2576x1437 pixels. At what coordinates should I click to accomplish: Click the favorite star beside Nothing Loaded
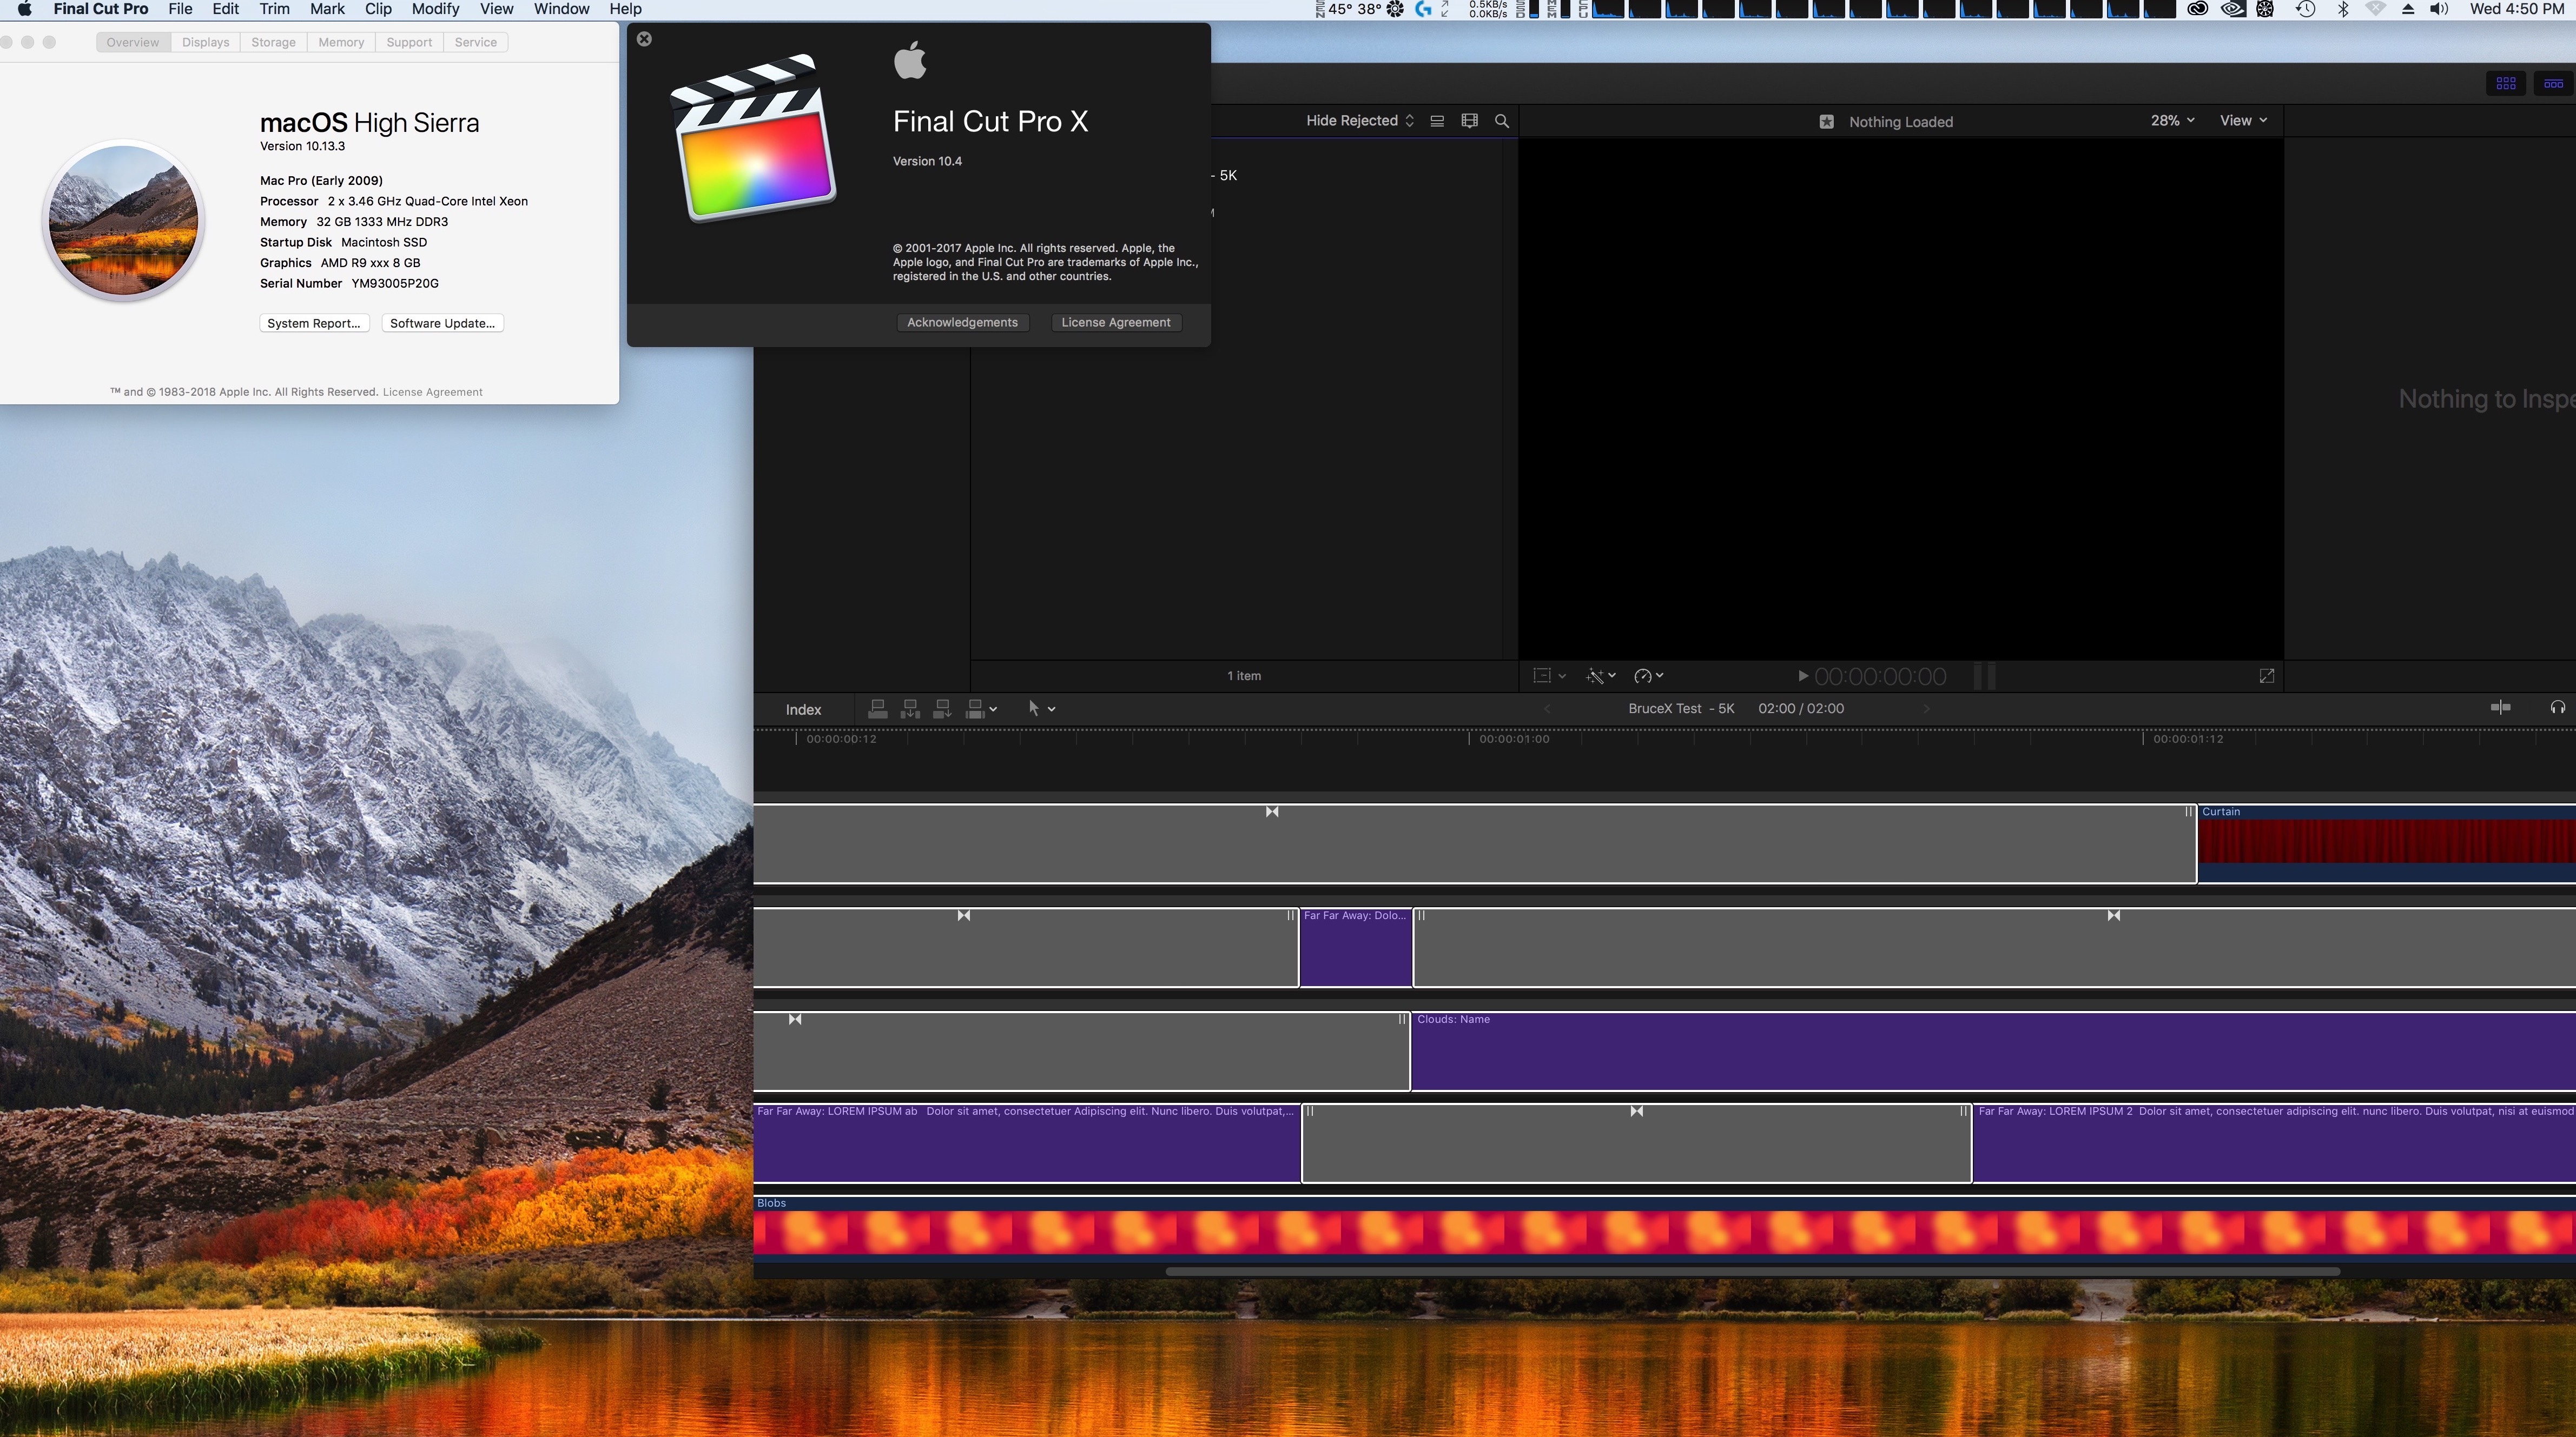[x=1826, y=122]
